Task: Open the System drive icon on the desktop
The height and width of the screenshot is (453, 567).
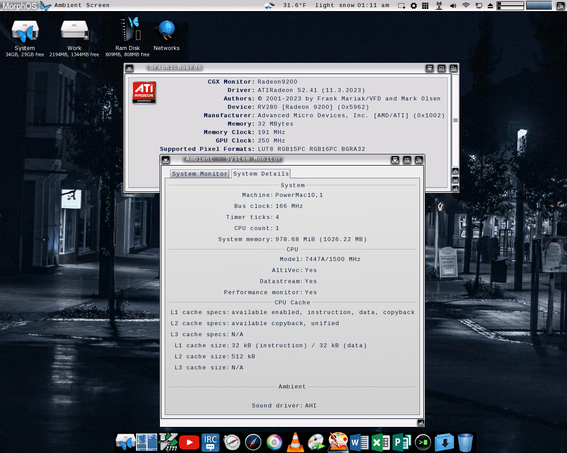Action: tap(25, 32)
